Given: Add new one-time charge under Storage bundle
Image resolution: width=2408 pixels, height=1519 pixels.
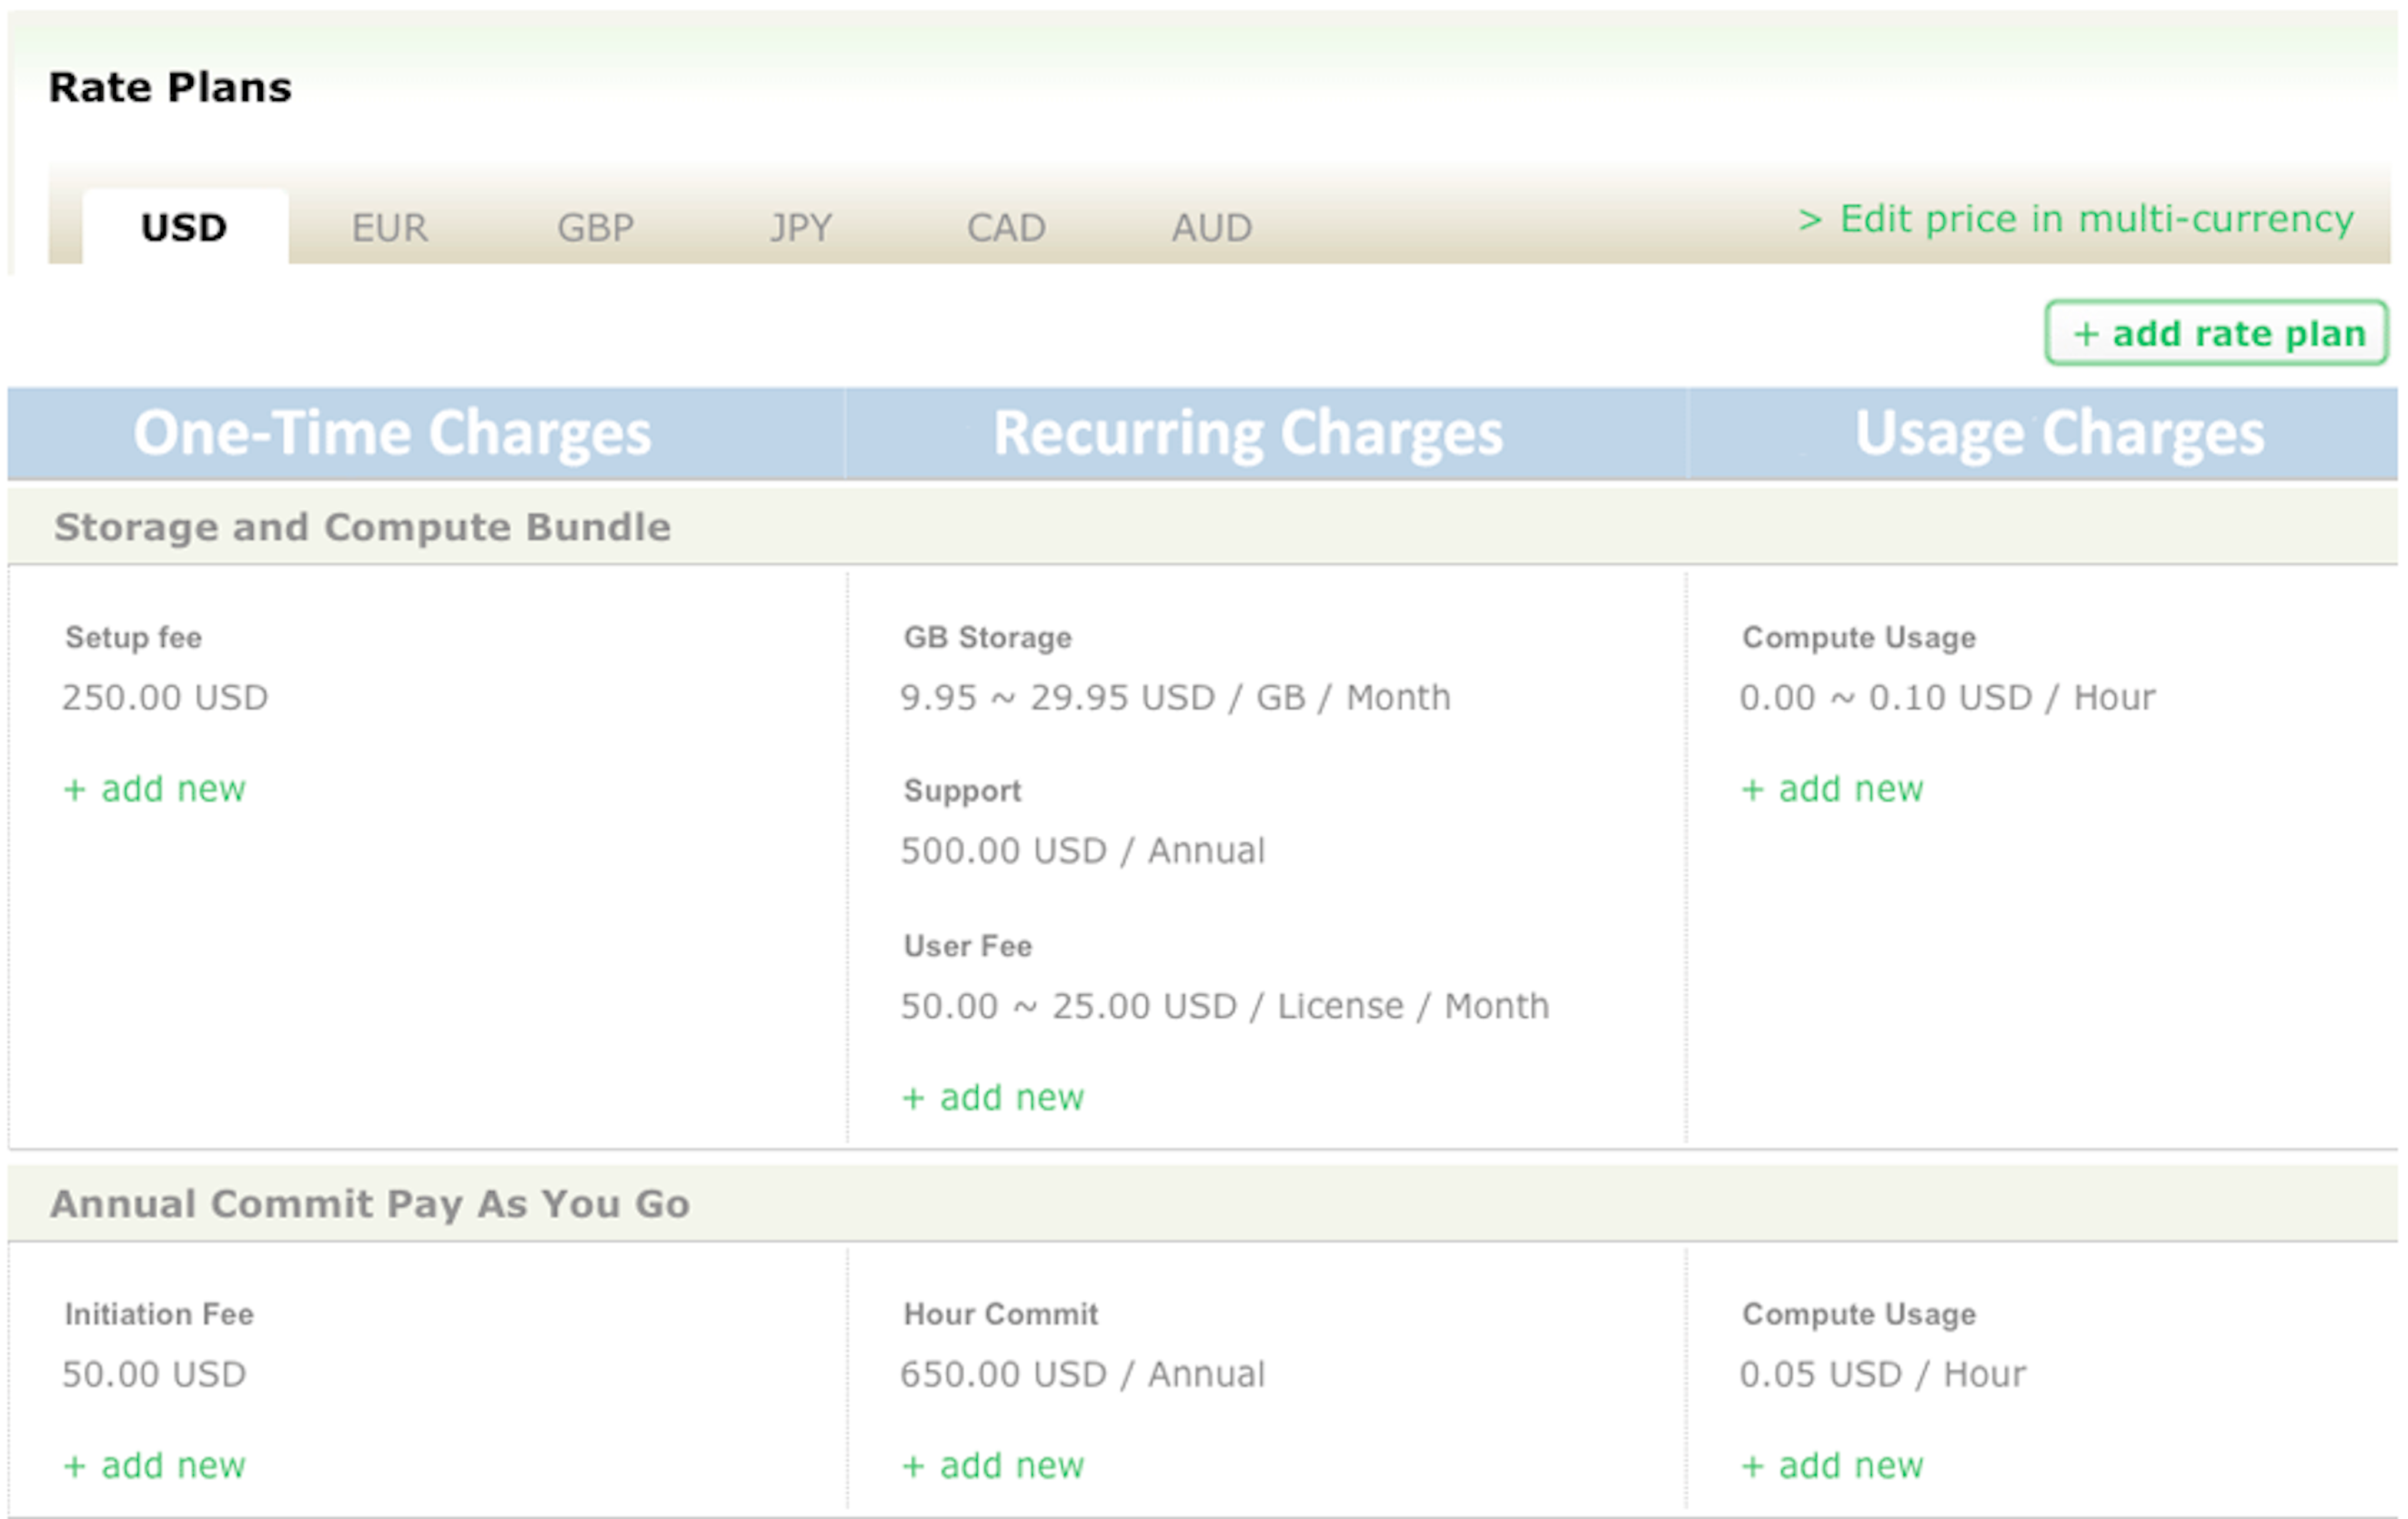Looking at the screenshot, I should click(x=155, y=789).
